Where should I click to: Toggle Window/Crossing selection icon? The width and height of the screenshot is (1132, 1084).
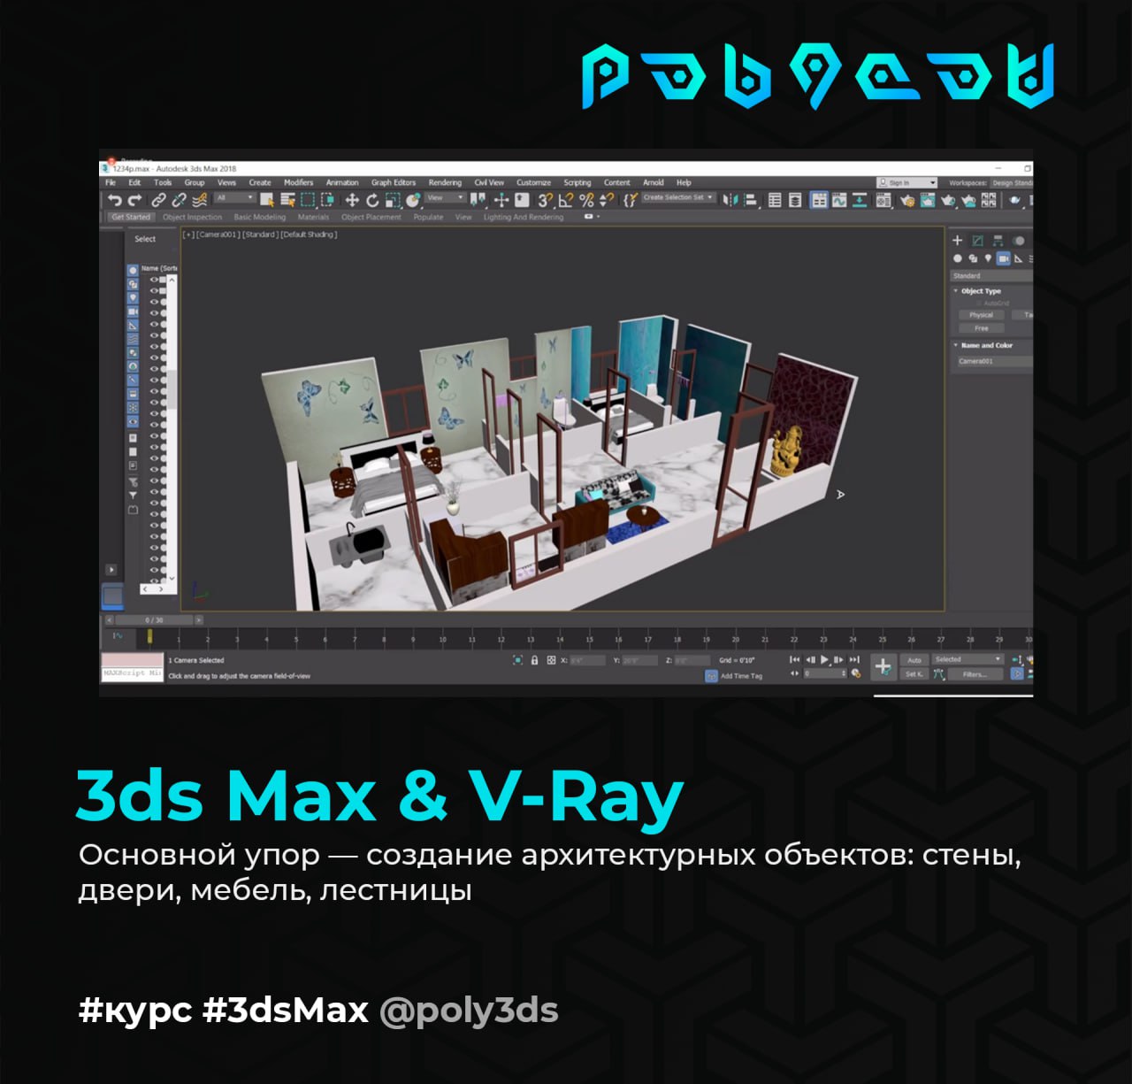tap(327, 200)
